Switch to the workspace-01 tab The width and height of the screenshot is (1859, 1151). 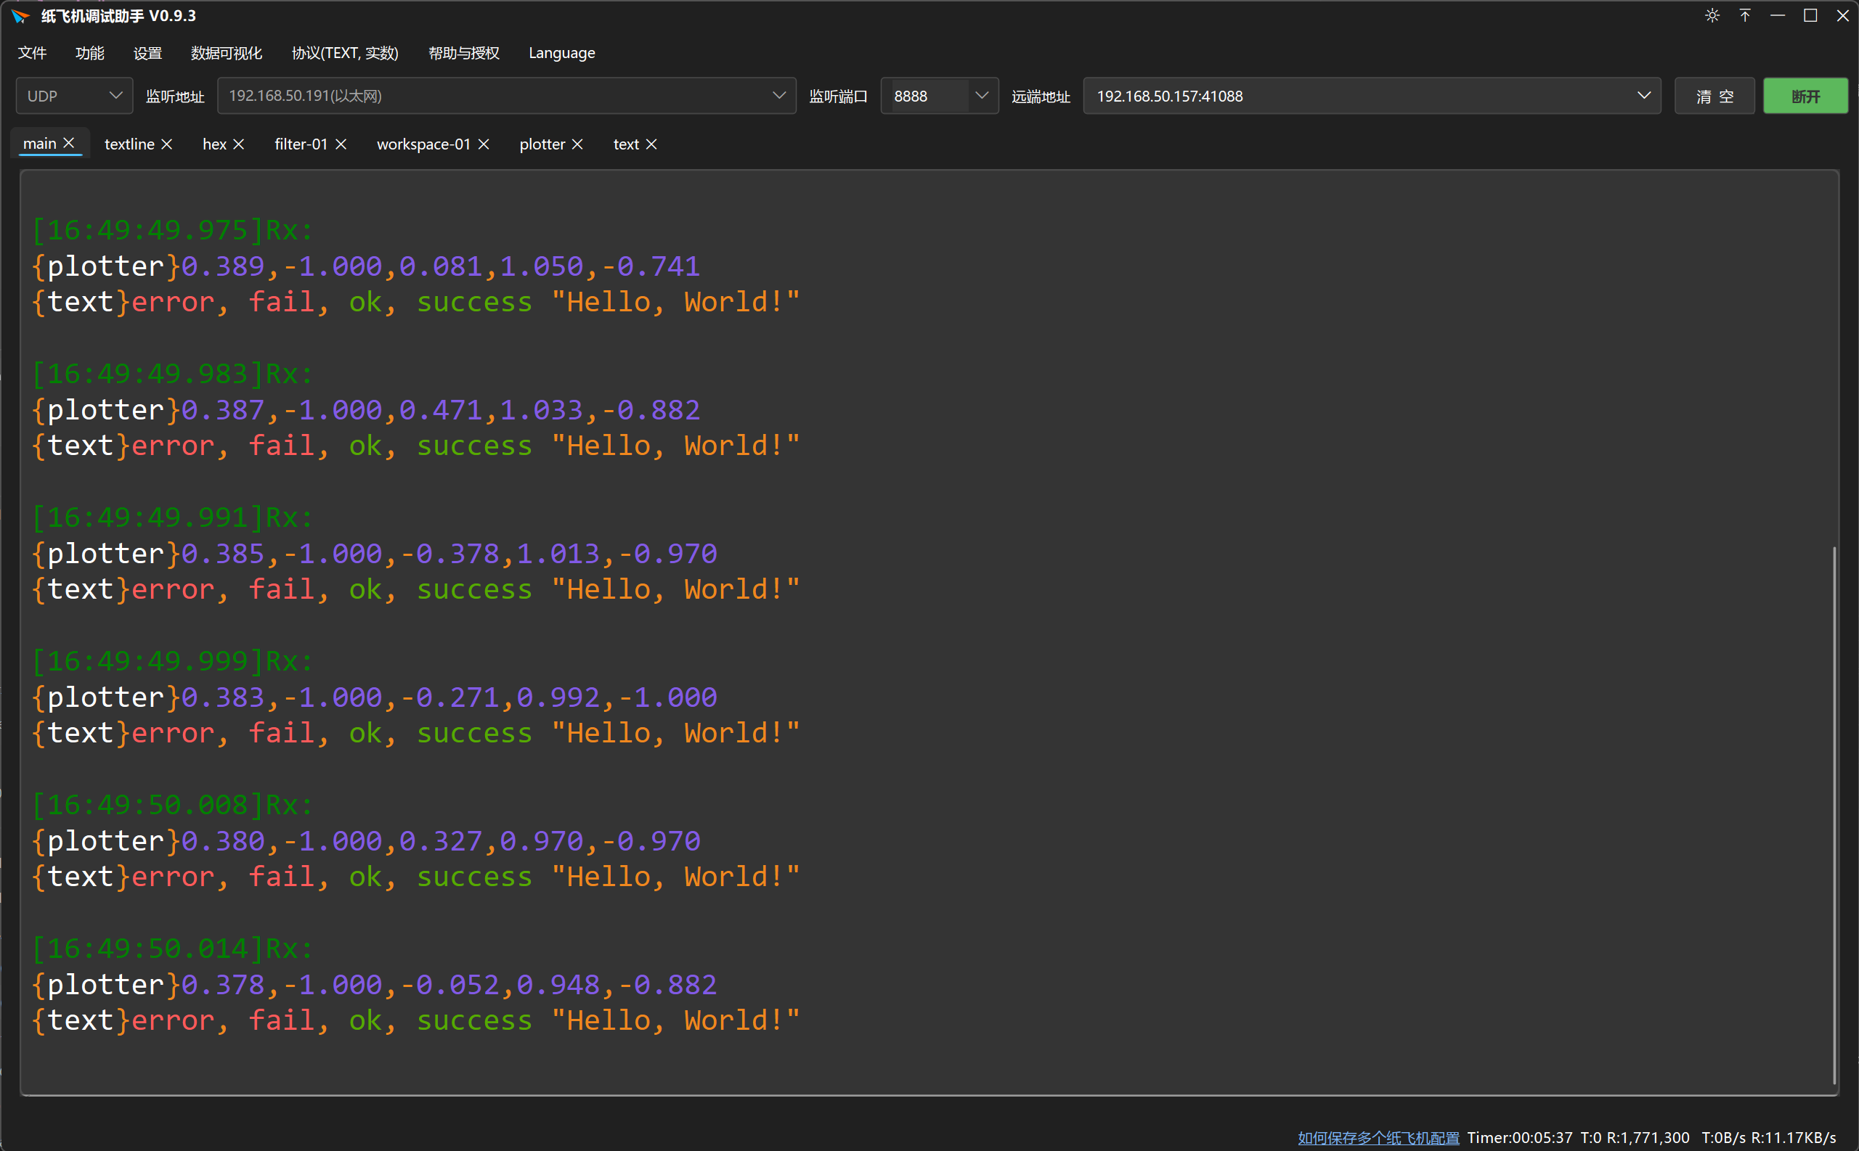tap(423, 144)
